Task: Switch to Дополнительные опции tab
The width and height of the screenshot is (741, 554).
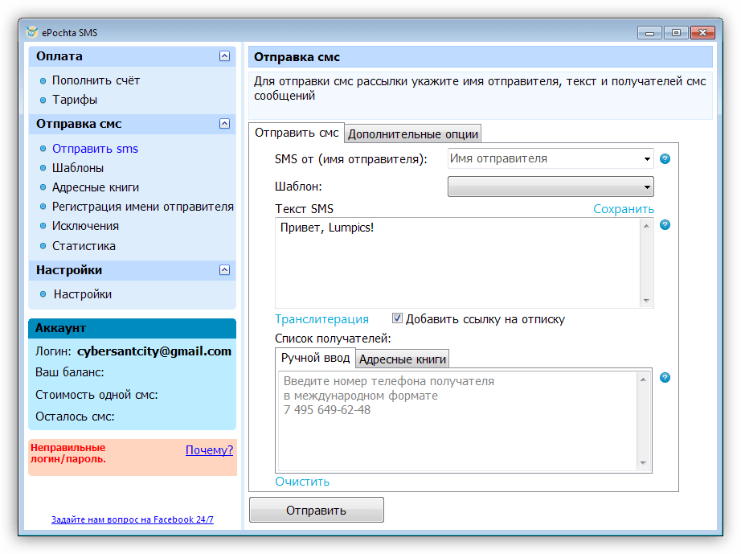Action: [413, 134]
